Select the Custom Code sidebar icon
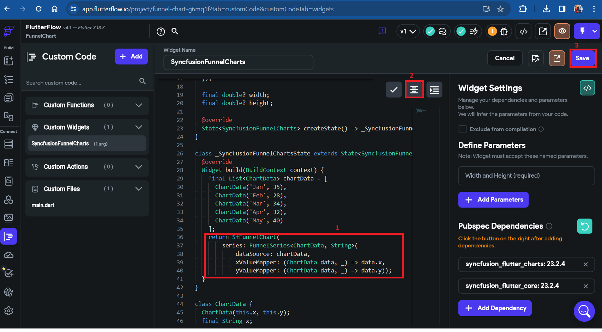 pos(9,236)
